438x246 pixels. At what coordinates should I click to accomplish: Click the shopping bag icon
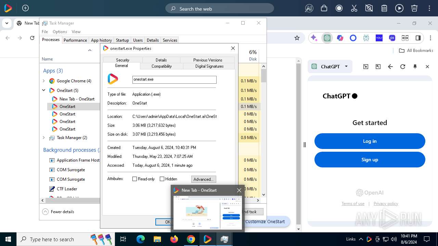[324, 9]
